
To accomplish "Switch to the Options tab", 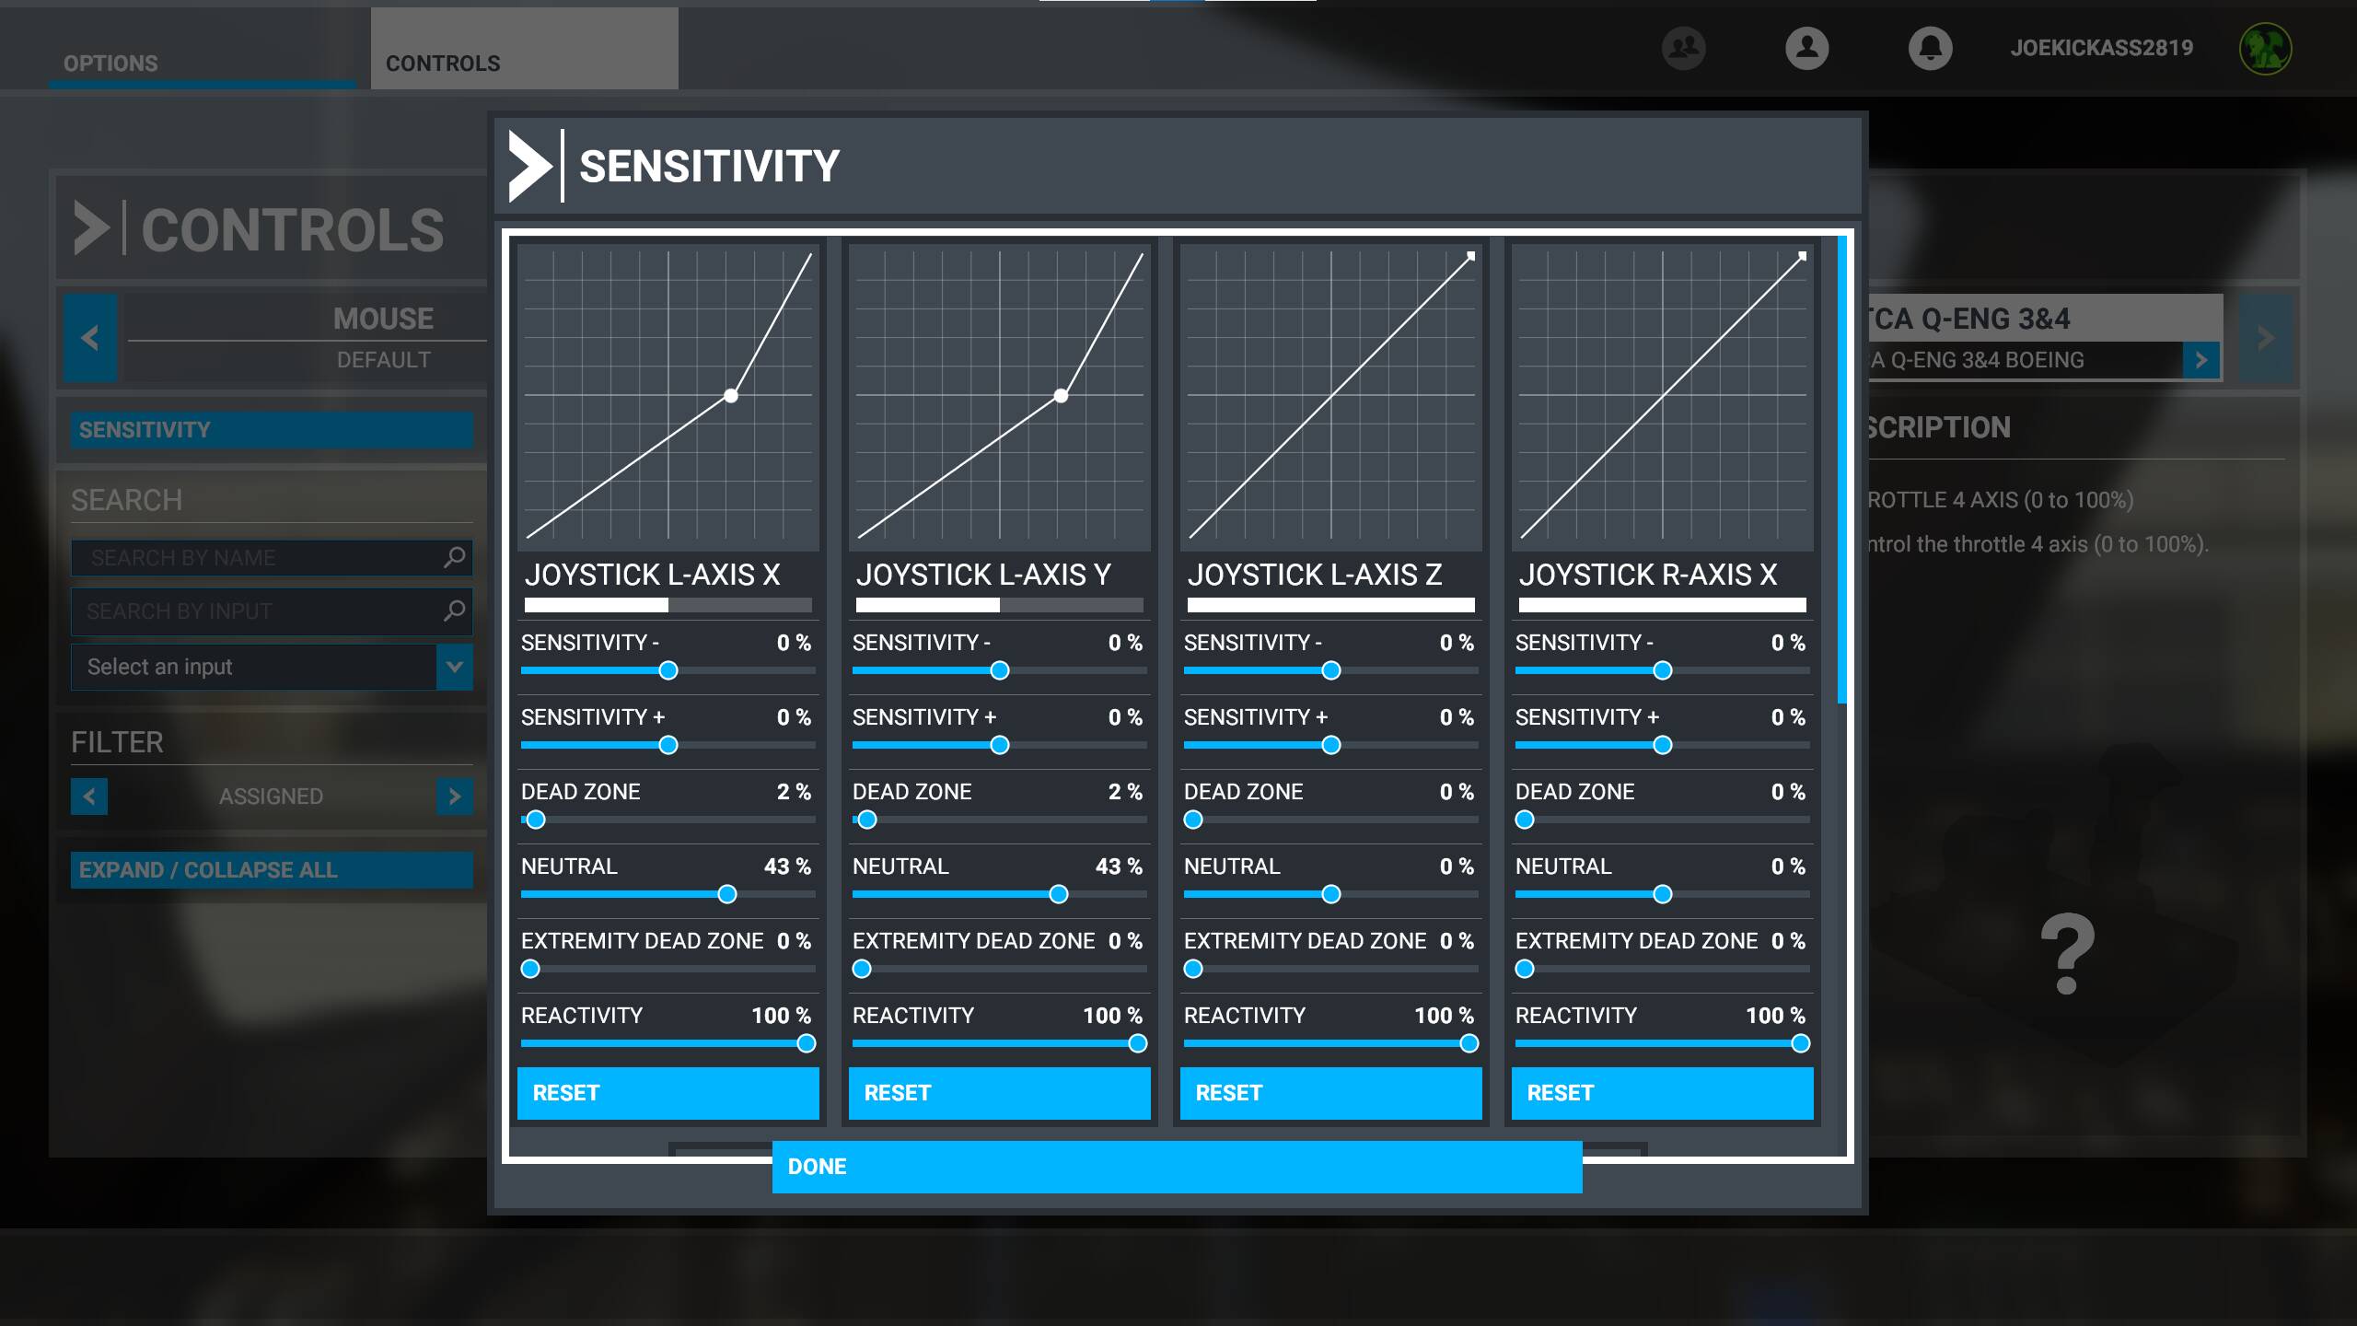I will point(110,63).
